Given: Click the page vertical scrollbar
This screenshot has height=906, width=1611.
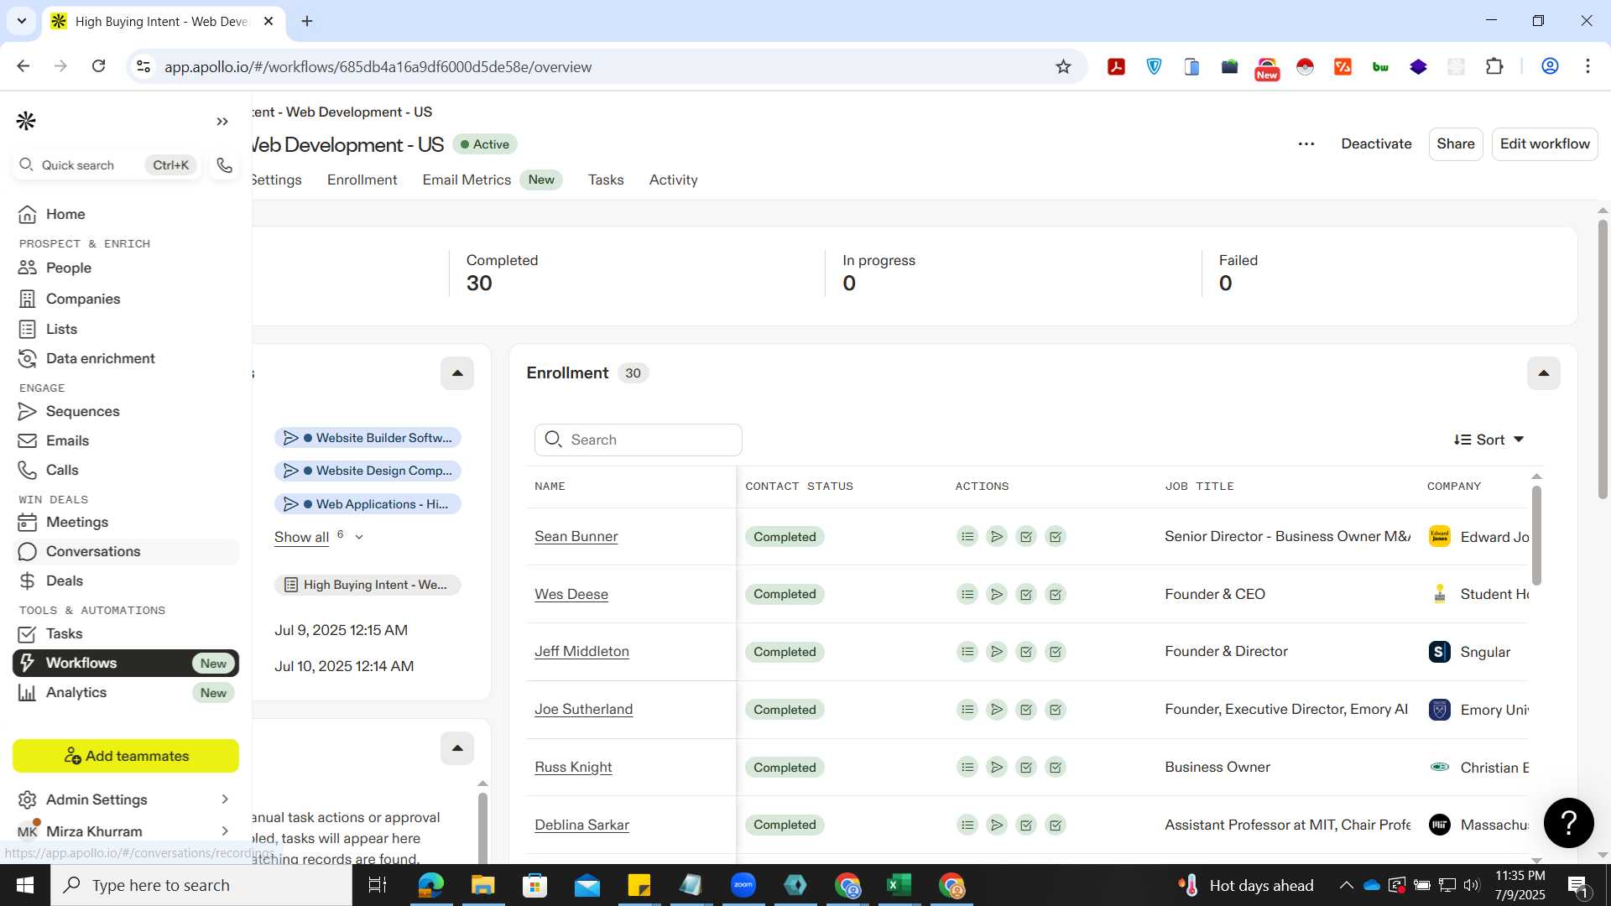Looking at the screenshot, I should coord(1603,359).
